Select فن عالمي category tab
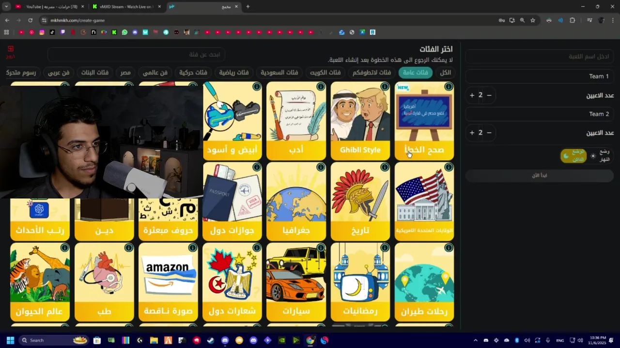This screenshot has height=348, width=620. coord(155,72)
